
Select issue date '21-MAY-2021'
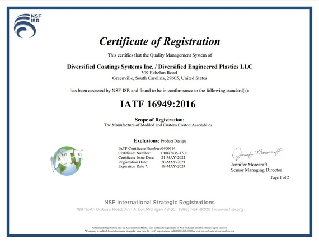pyautogui.click(x=173, y=157)
